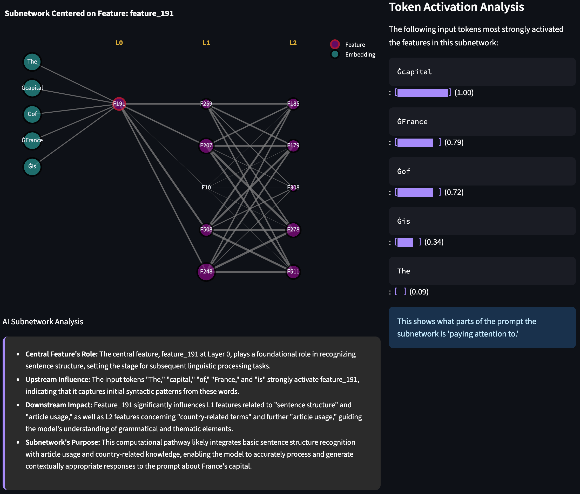Click the Ġcapital activation bar
Image resolution: width=580 pixels, height=494 pixels.
(x=422, y=93)
